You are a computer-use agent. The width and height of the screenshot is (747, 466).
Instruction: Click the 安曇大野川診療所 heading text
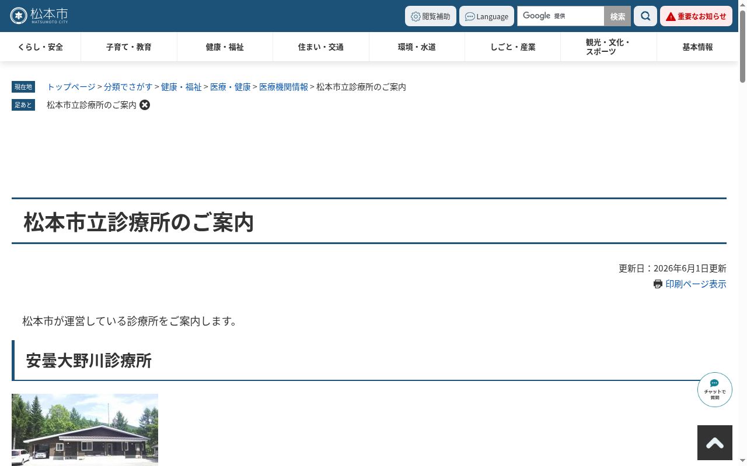[x=89, y=361]
